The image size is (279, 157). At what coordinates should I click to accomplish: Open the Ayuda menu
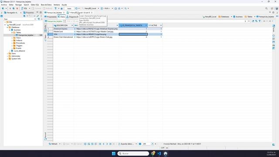tap(64, 5)
